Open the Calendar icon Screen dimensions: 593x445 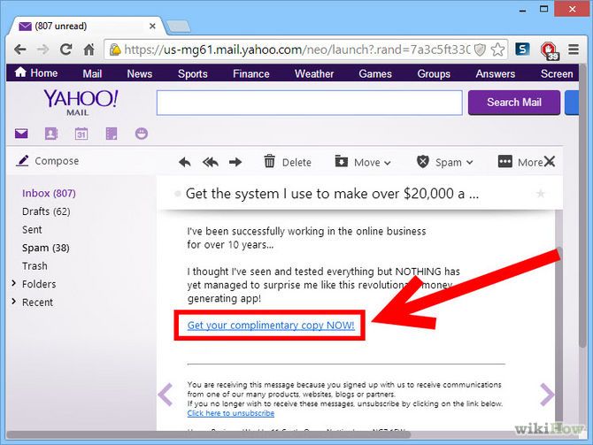[81, 134]
